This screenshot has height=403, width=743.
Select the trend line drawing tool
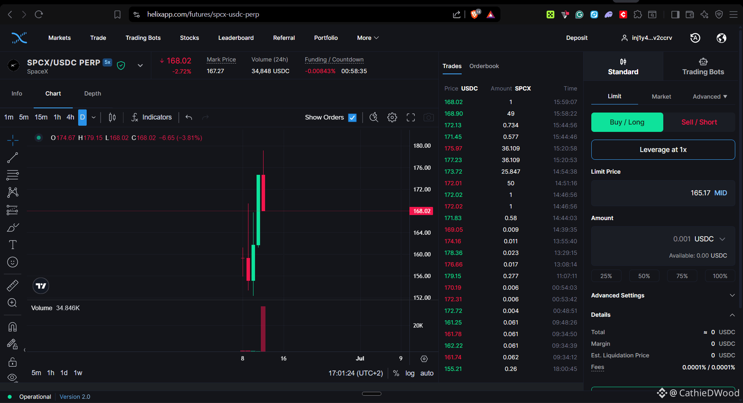pyautogui.click(x=12, y=157)
